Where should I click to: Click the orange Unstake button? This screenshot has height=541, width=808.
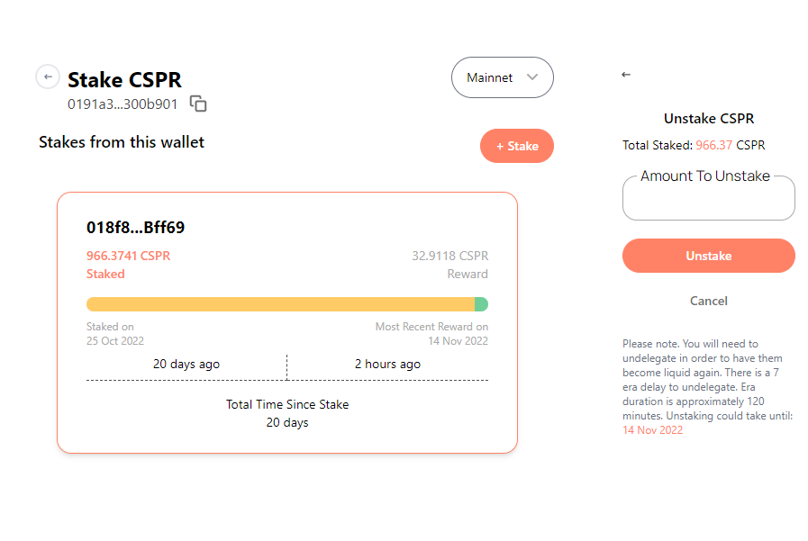tap(708, 256)
